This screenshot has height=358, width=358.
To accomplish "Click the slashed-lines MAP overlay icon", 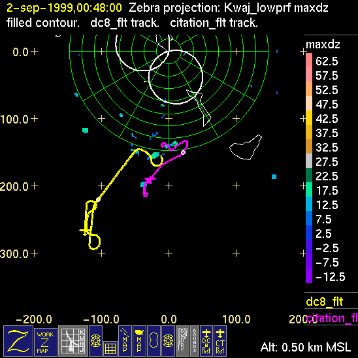I will (x=125, y=341).
